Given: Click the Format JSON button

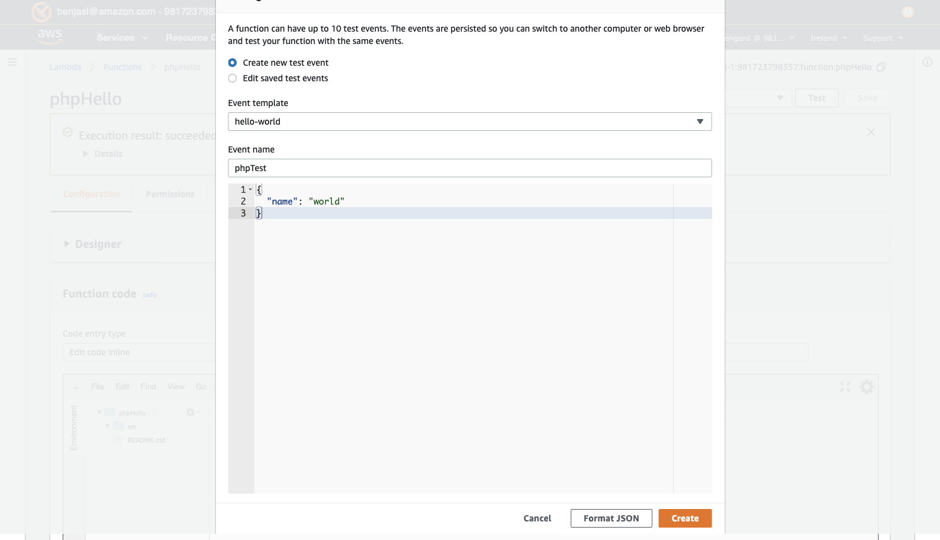Looking at the screenshot, I should 611,518.
